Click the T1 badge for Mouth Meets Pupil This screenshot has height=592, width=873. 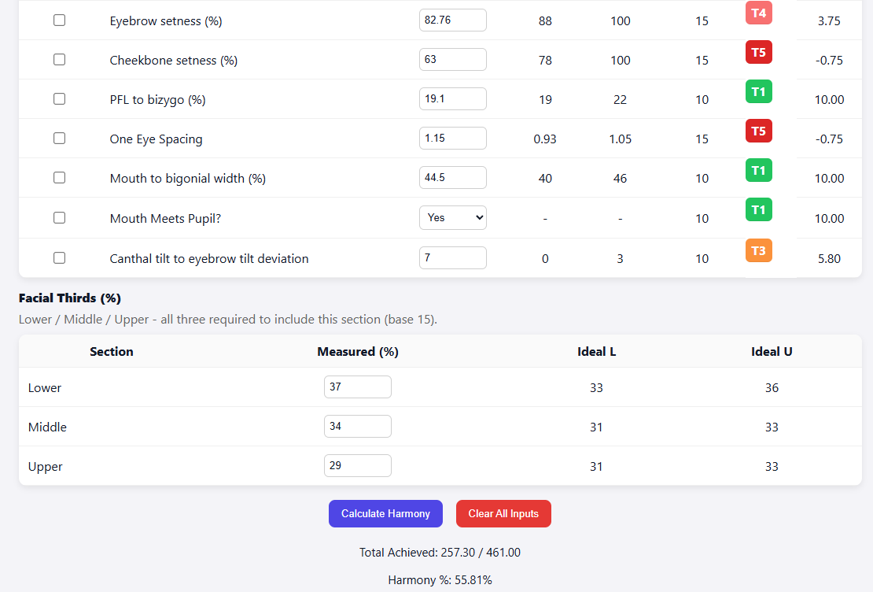point(758,210)
